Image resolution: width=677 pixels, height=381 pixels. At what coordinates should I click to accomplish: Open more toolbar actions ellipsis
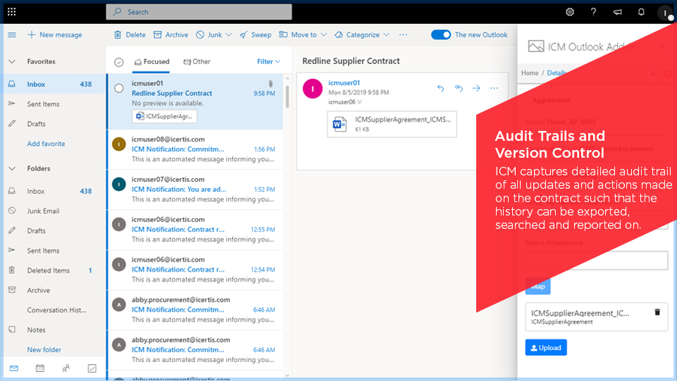pyautogui.click(x=403, y=35)
